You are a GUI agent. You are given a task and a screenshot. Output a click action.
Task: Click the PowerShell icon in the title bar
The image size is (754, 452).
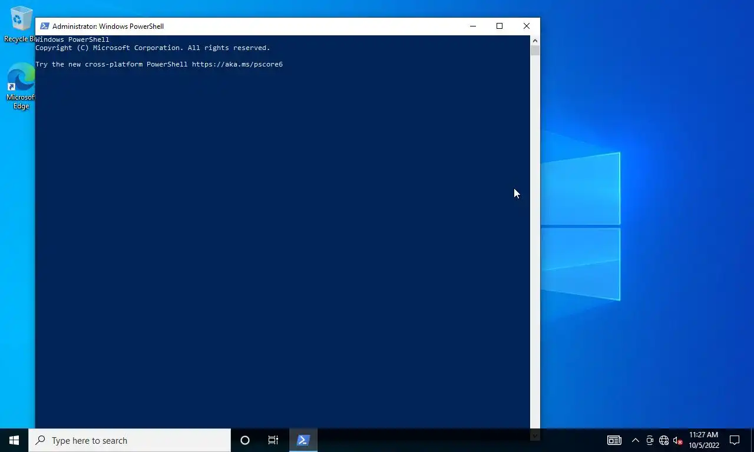pos(44,26)
